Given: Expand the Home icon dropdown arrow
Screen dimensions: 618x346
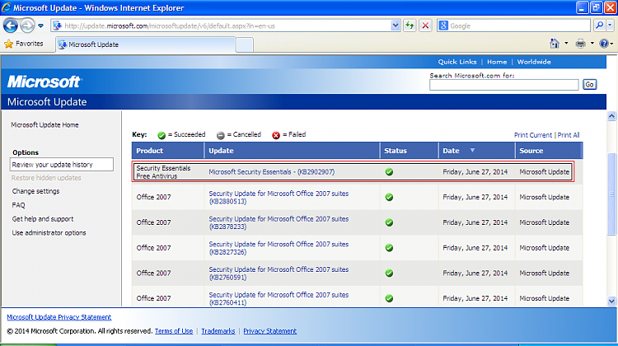Looking at the screenshot, I should pos(566,44).
